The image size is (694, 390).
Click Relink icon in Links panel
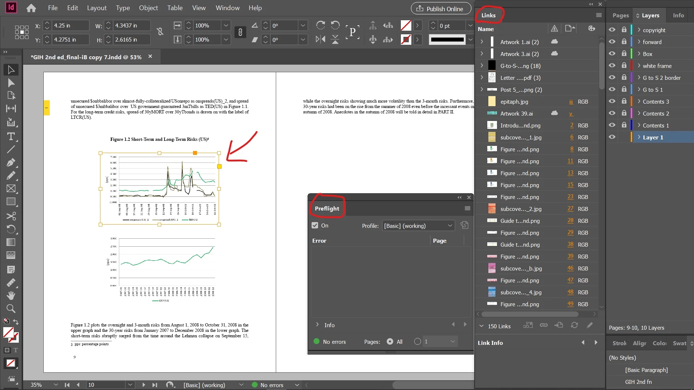point(544,325)
